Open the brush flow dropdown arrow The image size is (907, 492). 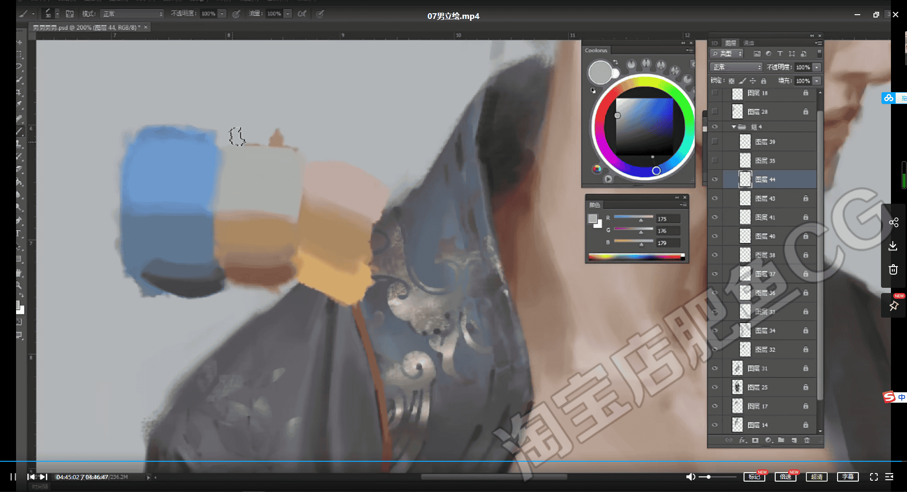click(288, 14)
